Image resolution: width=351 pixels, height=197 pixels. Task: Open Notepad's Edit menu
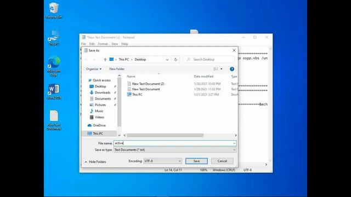[92, 44]
